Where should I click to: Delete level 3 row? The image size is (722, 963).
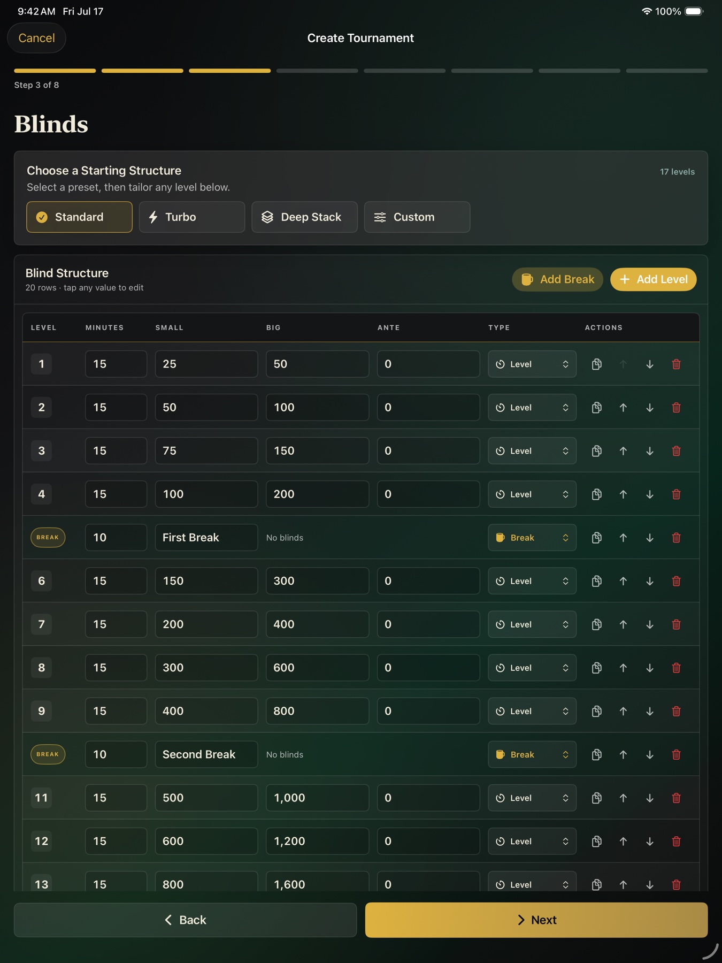pos(677,451)
